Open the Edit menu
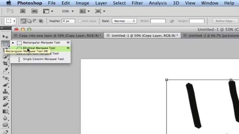Viewport: 239px width, 134px height. (x=66, y=3)
